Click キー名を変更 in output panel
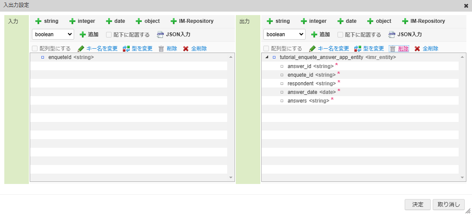The image size is (472, 215). click(329, 49)
